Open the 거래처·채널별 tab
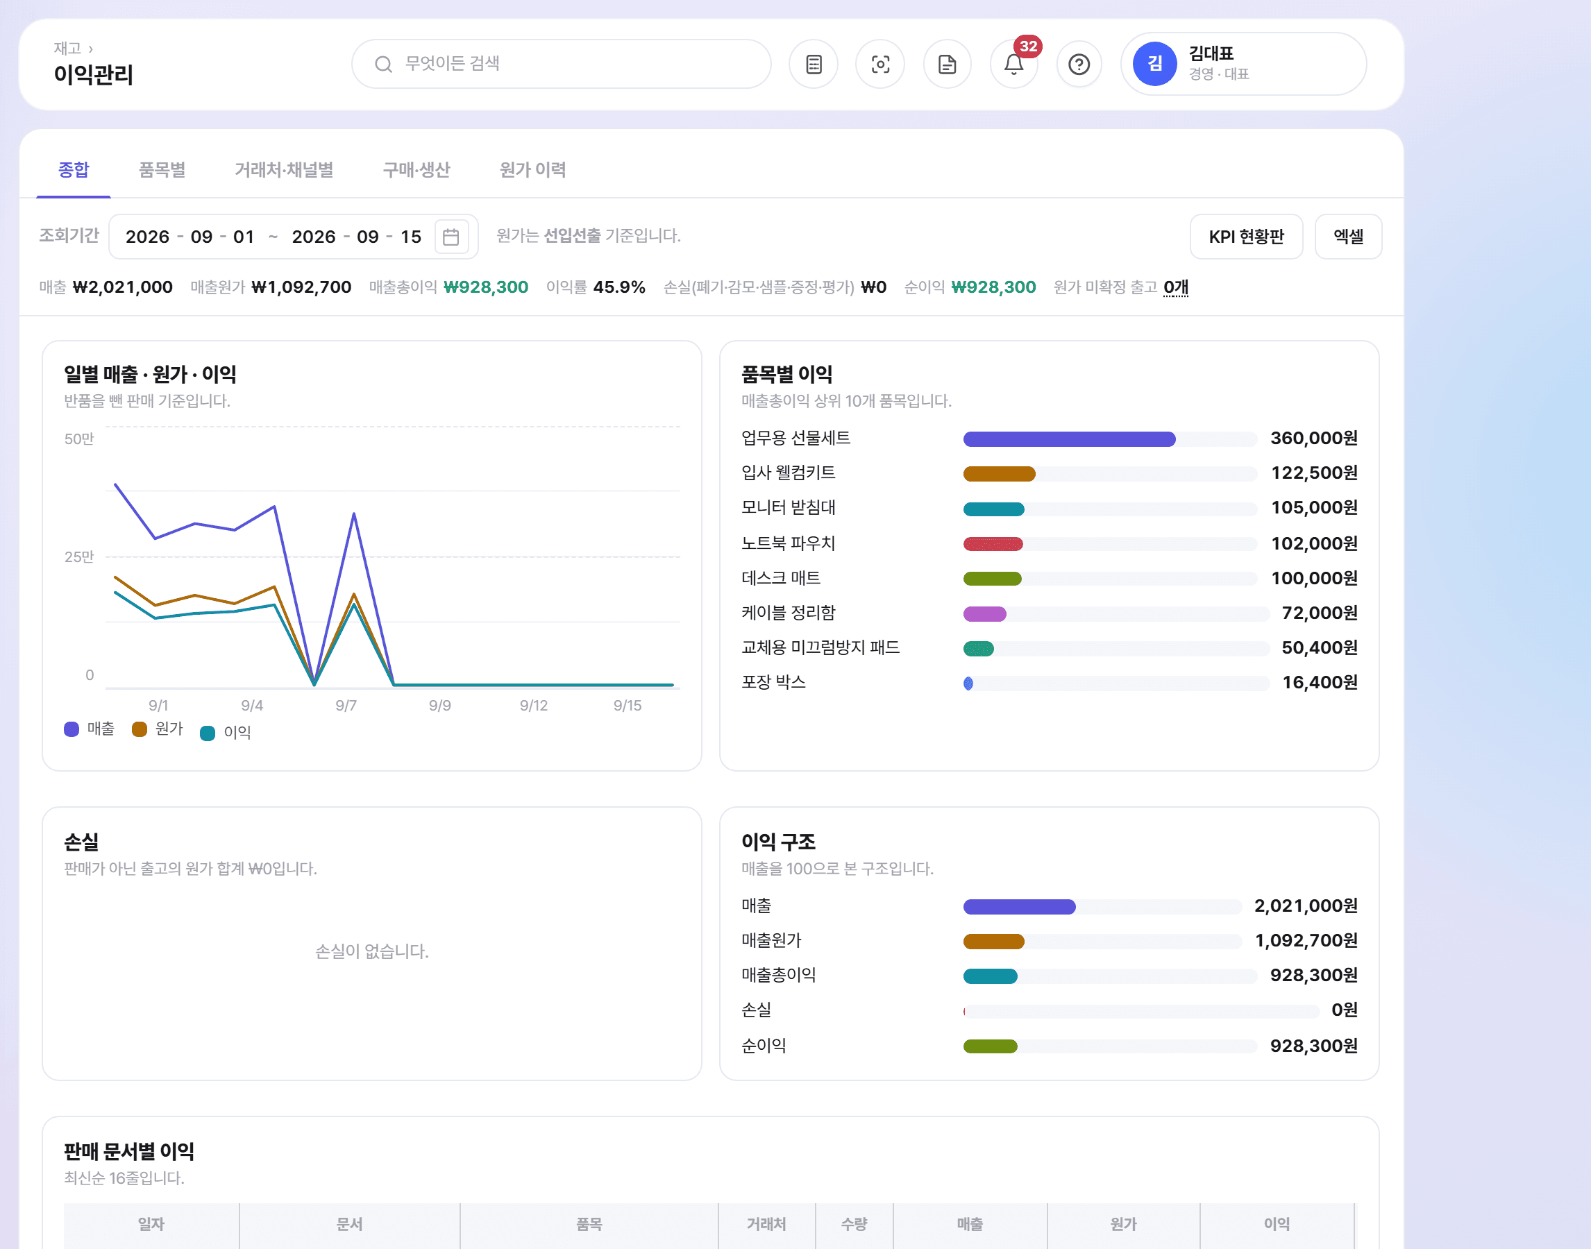The image size is (1591, 1249). click(284, 169)
